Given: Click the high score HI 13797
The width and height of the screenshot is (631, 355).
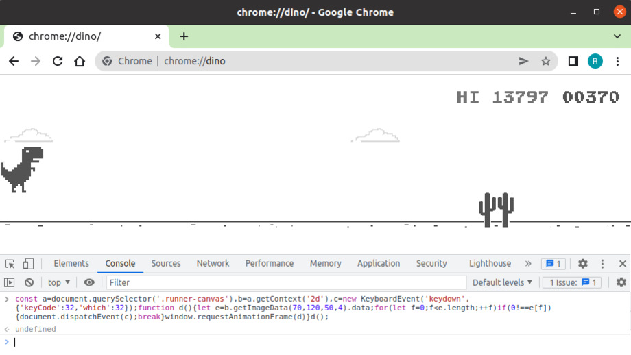Looking at the screenshot, I should click(x=502, y=97).
